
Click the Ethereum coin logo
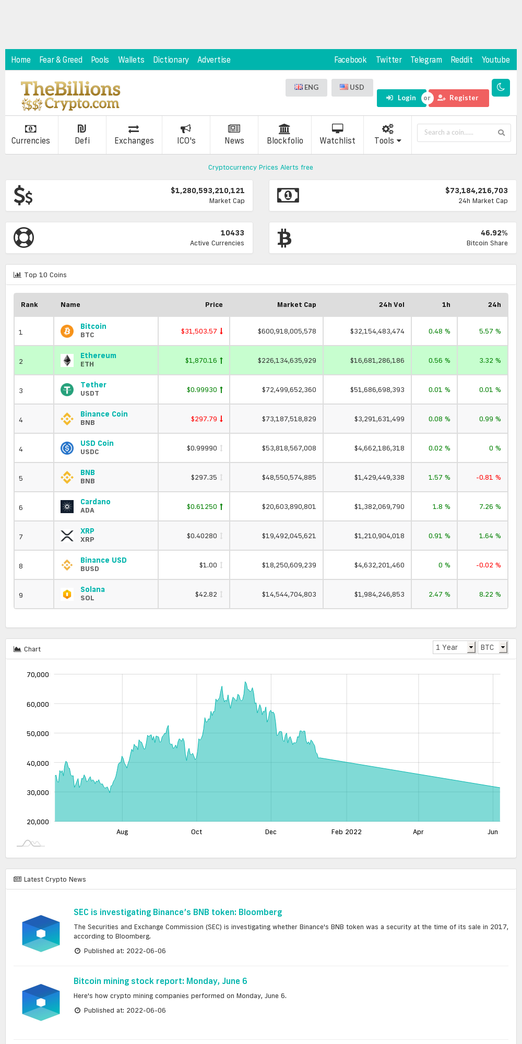point(67,360)
